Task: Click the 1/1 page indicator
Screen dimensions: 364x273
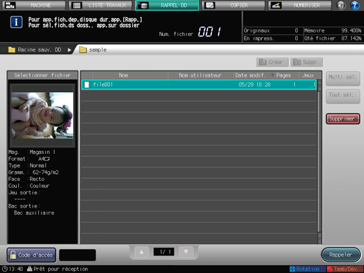Action: coord(164,252)
